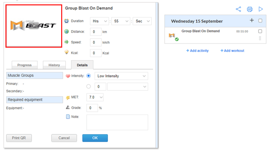Click the note icon beside Note
The width and height of the screenshot is (277, 158).
point(68,117)
